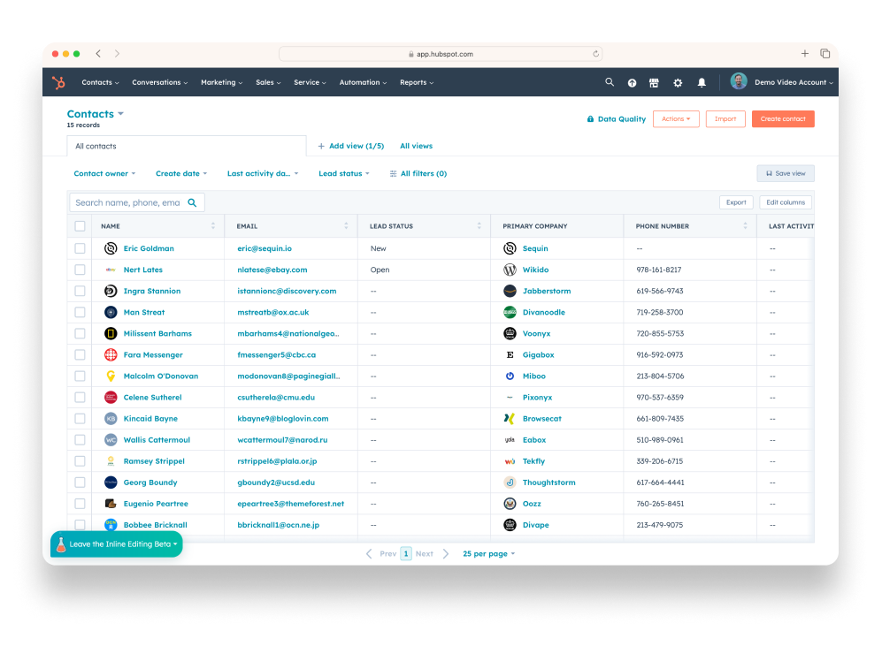Screen dimensions: 882x646
Task: Open global search with the magnifier icon
Action: tap(610, 82)
